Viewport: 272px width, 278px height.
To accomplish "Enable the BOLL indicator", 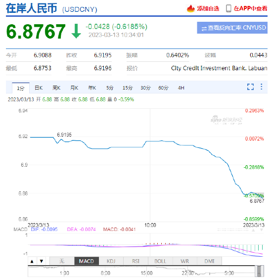I will [160, 261].
